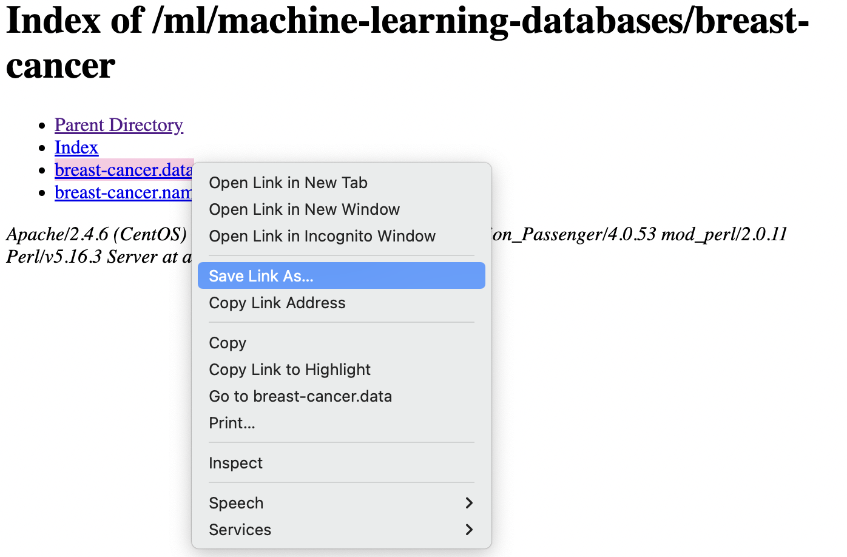
Task: Choose the highlighted "Save Link As..." option
Action: pos(261,275)
